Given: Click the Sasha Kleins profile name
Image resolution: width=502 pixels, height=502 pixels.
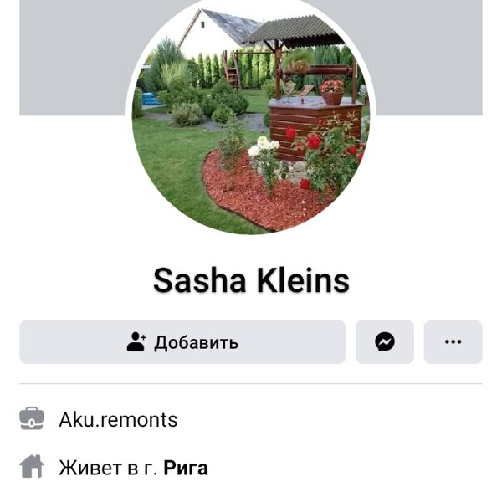Looking at the screenshot, I should 251,280.
